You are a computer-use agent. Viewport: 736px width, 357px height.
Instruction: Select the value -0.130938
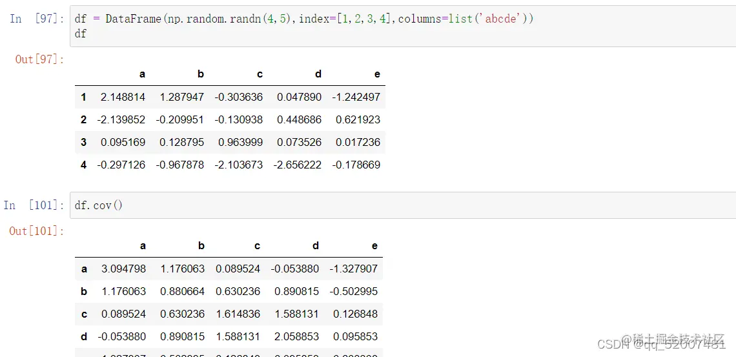click(x=239, y=119)
